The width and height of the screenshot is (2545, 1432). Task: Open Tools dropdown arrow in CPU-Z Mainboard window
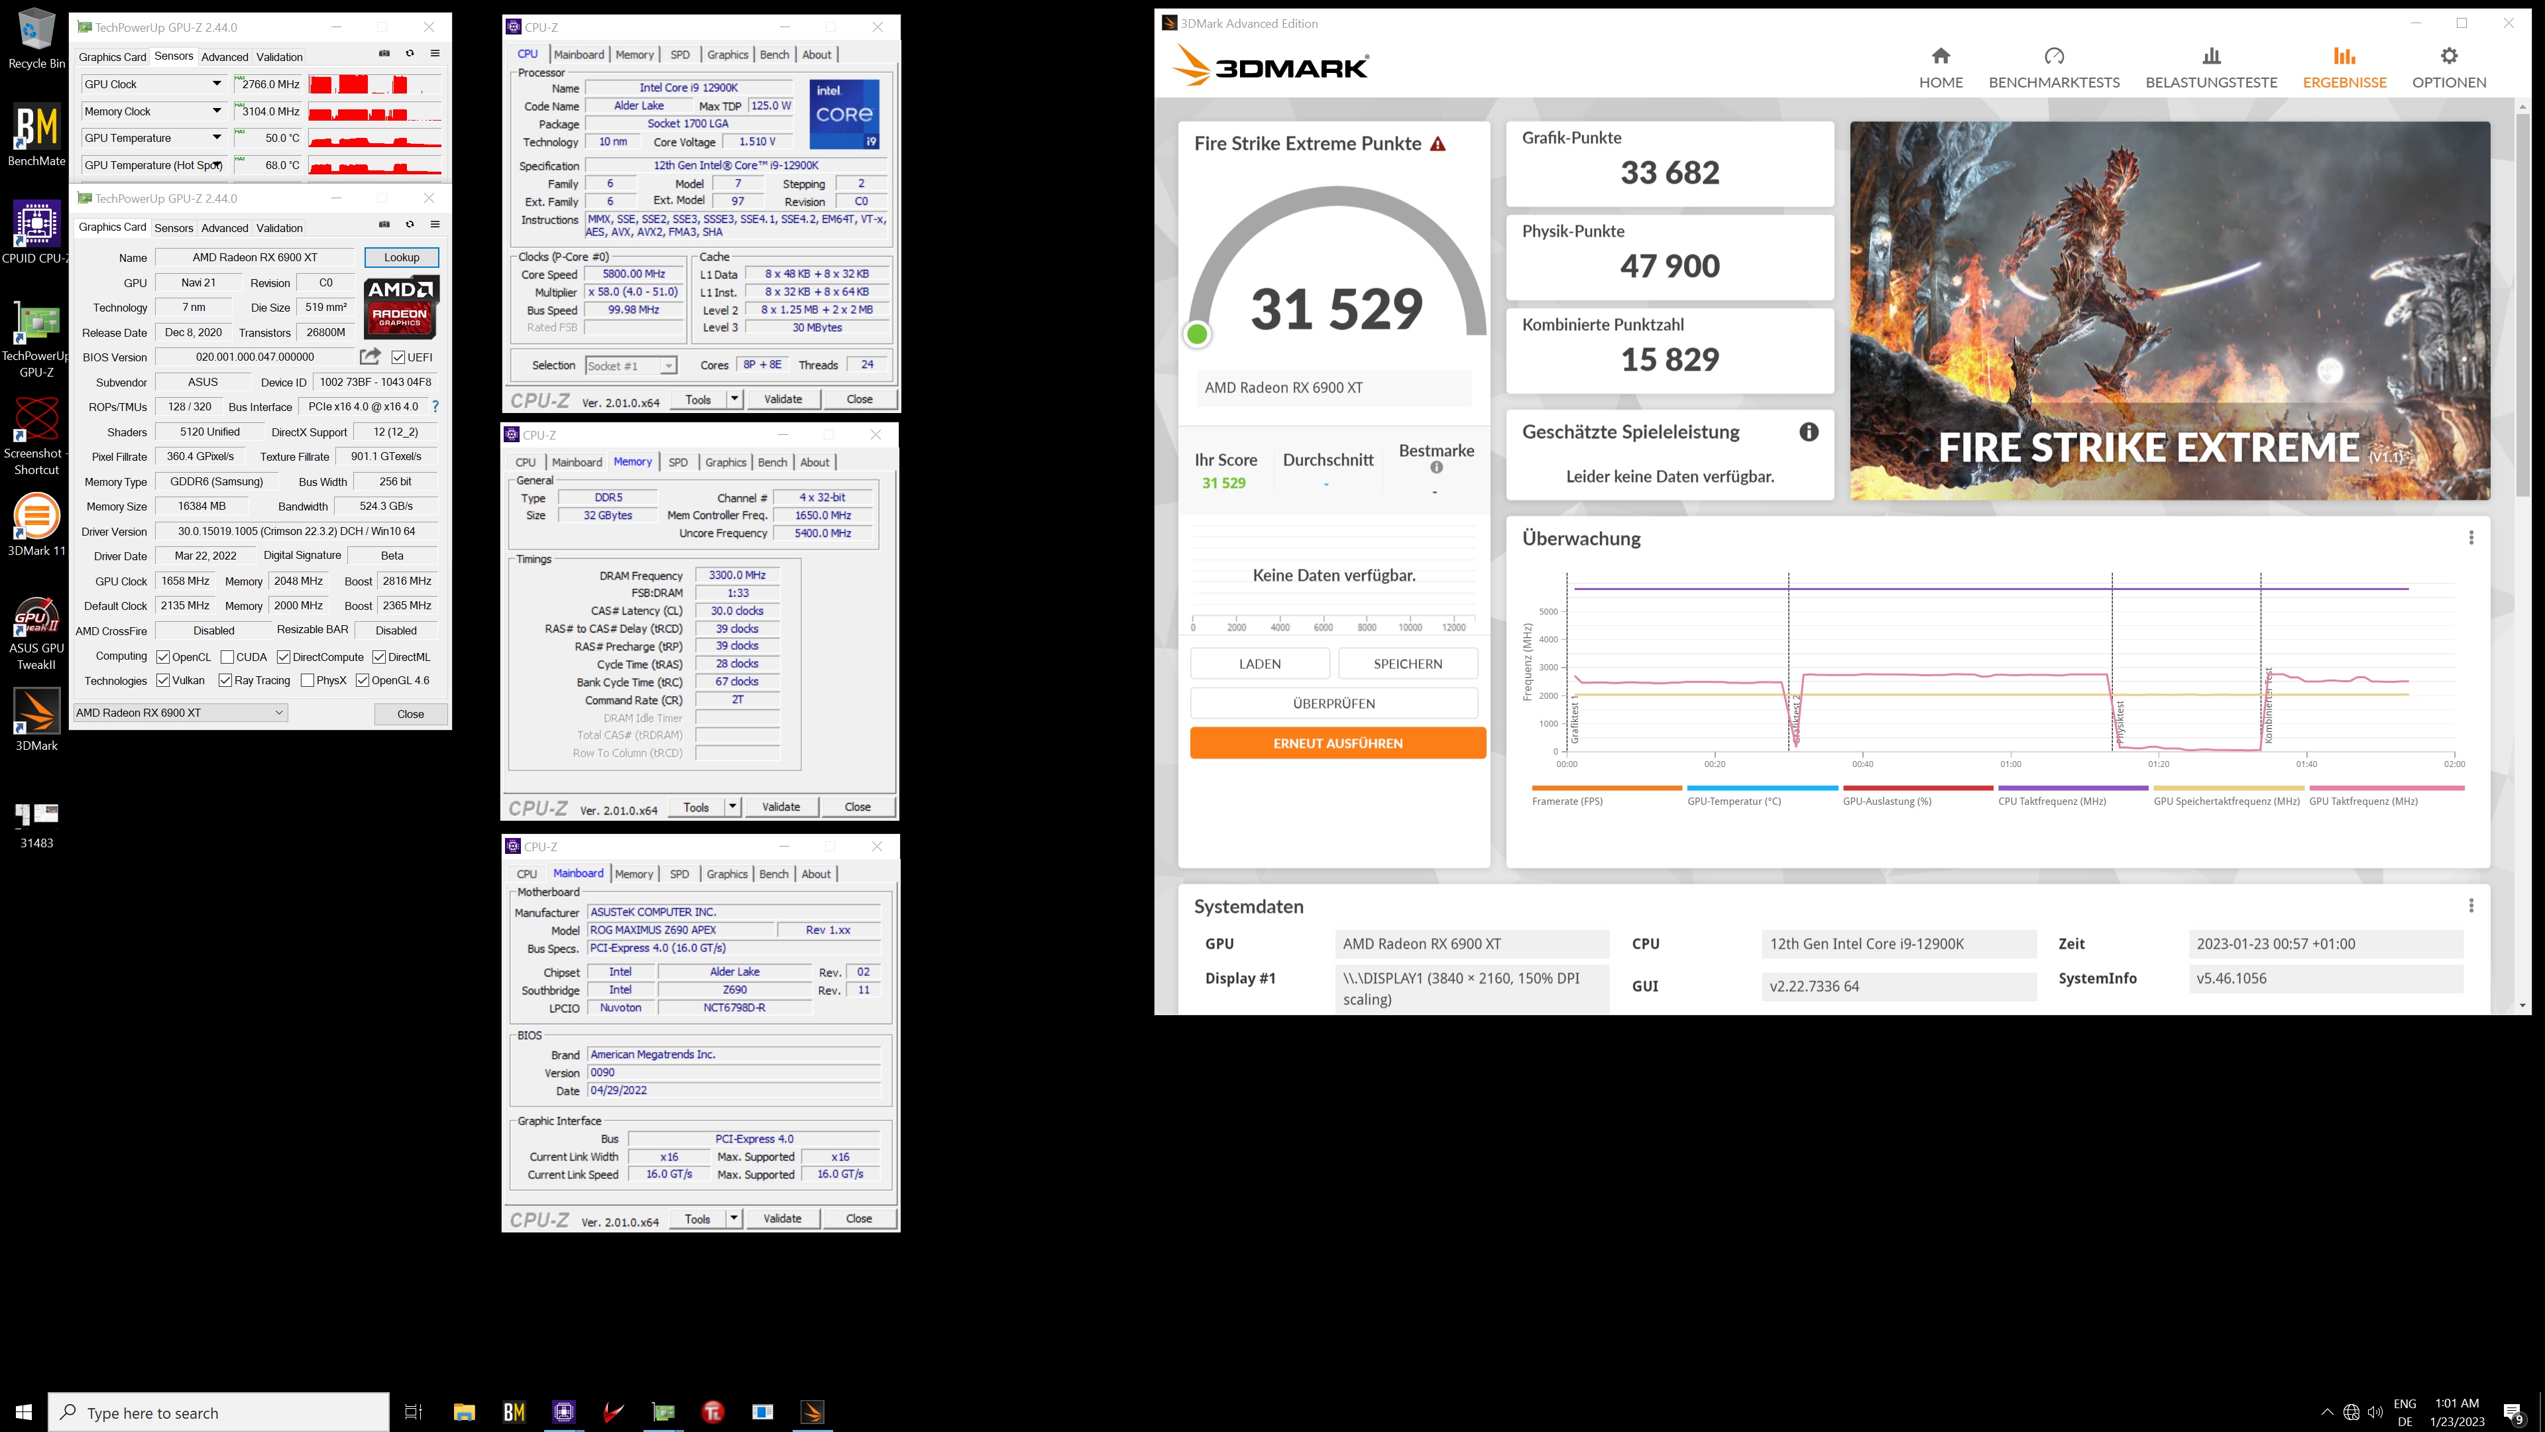pyautogui.click(x=734, y=1219)
